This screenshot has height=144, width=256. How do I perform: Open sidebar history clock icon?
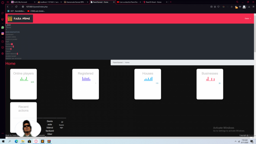(x=3, y=41)
